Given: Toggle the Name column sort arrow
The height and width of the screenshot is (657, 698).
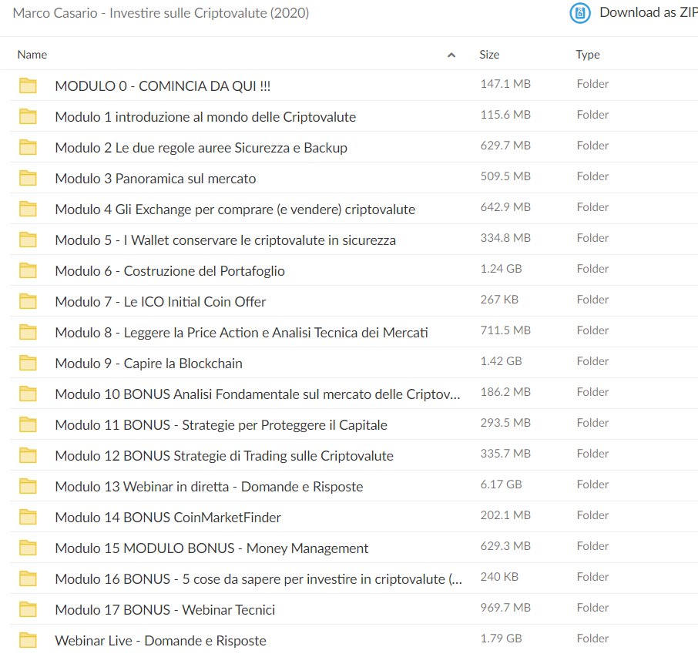Looking at the screenshot, I should click(x=451, y=55).
